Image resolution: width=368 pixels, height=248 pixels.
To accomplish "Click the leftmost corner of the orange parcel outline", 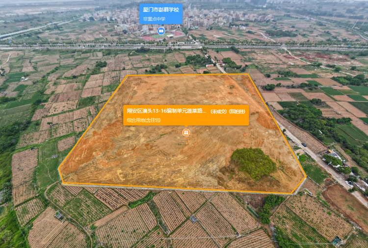I will click(58, 169).
